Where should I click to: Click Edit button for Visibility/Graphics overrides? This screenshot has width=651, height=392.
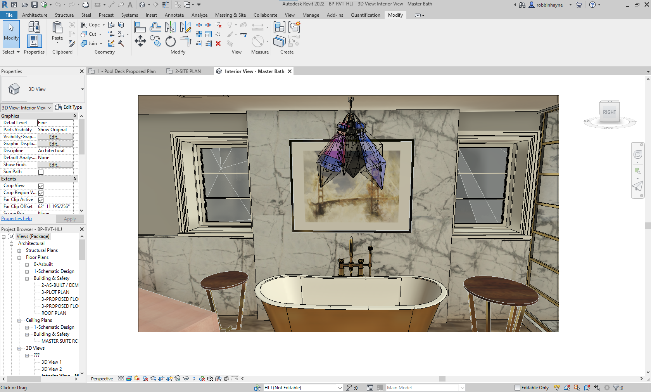click(55, 137)
